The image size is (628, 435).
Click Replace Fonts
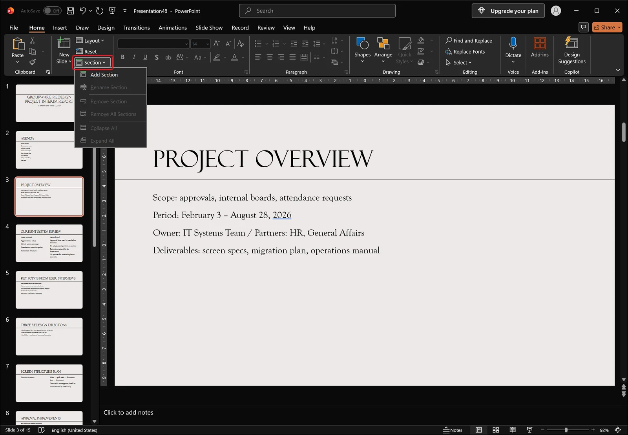[465, 51]
